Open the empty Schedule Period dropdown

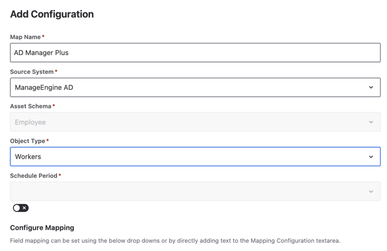(x=189, y=191)
